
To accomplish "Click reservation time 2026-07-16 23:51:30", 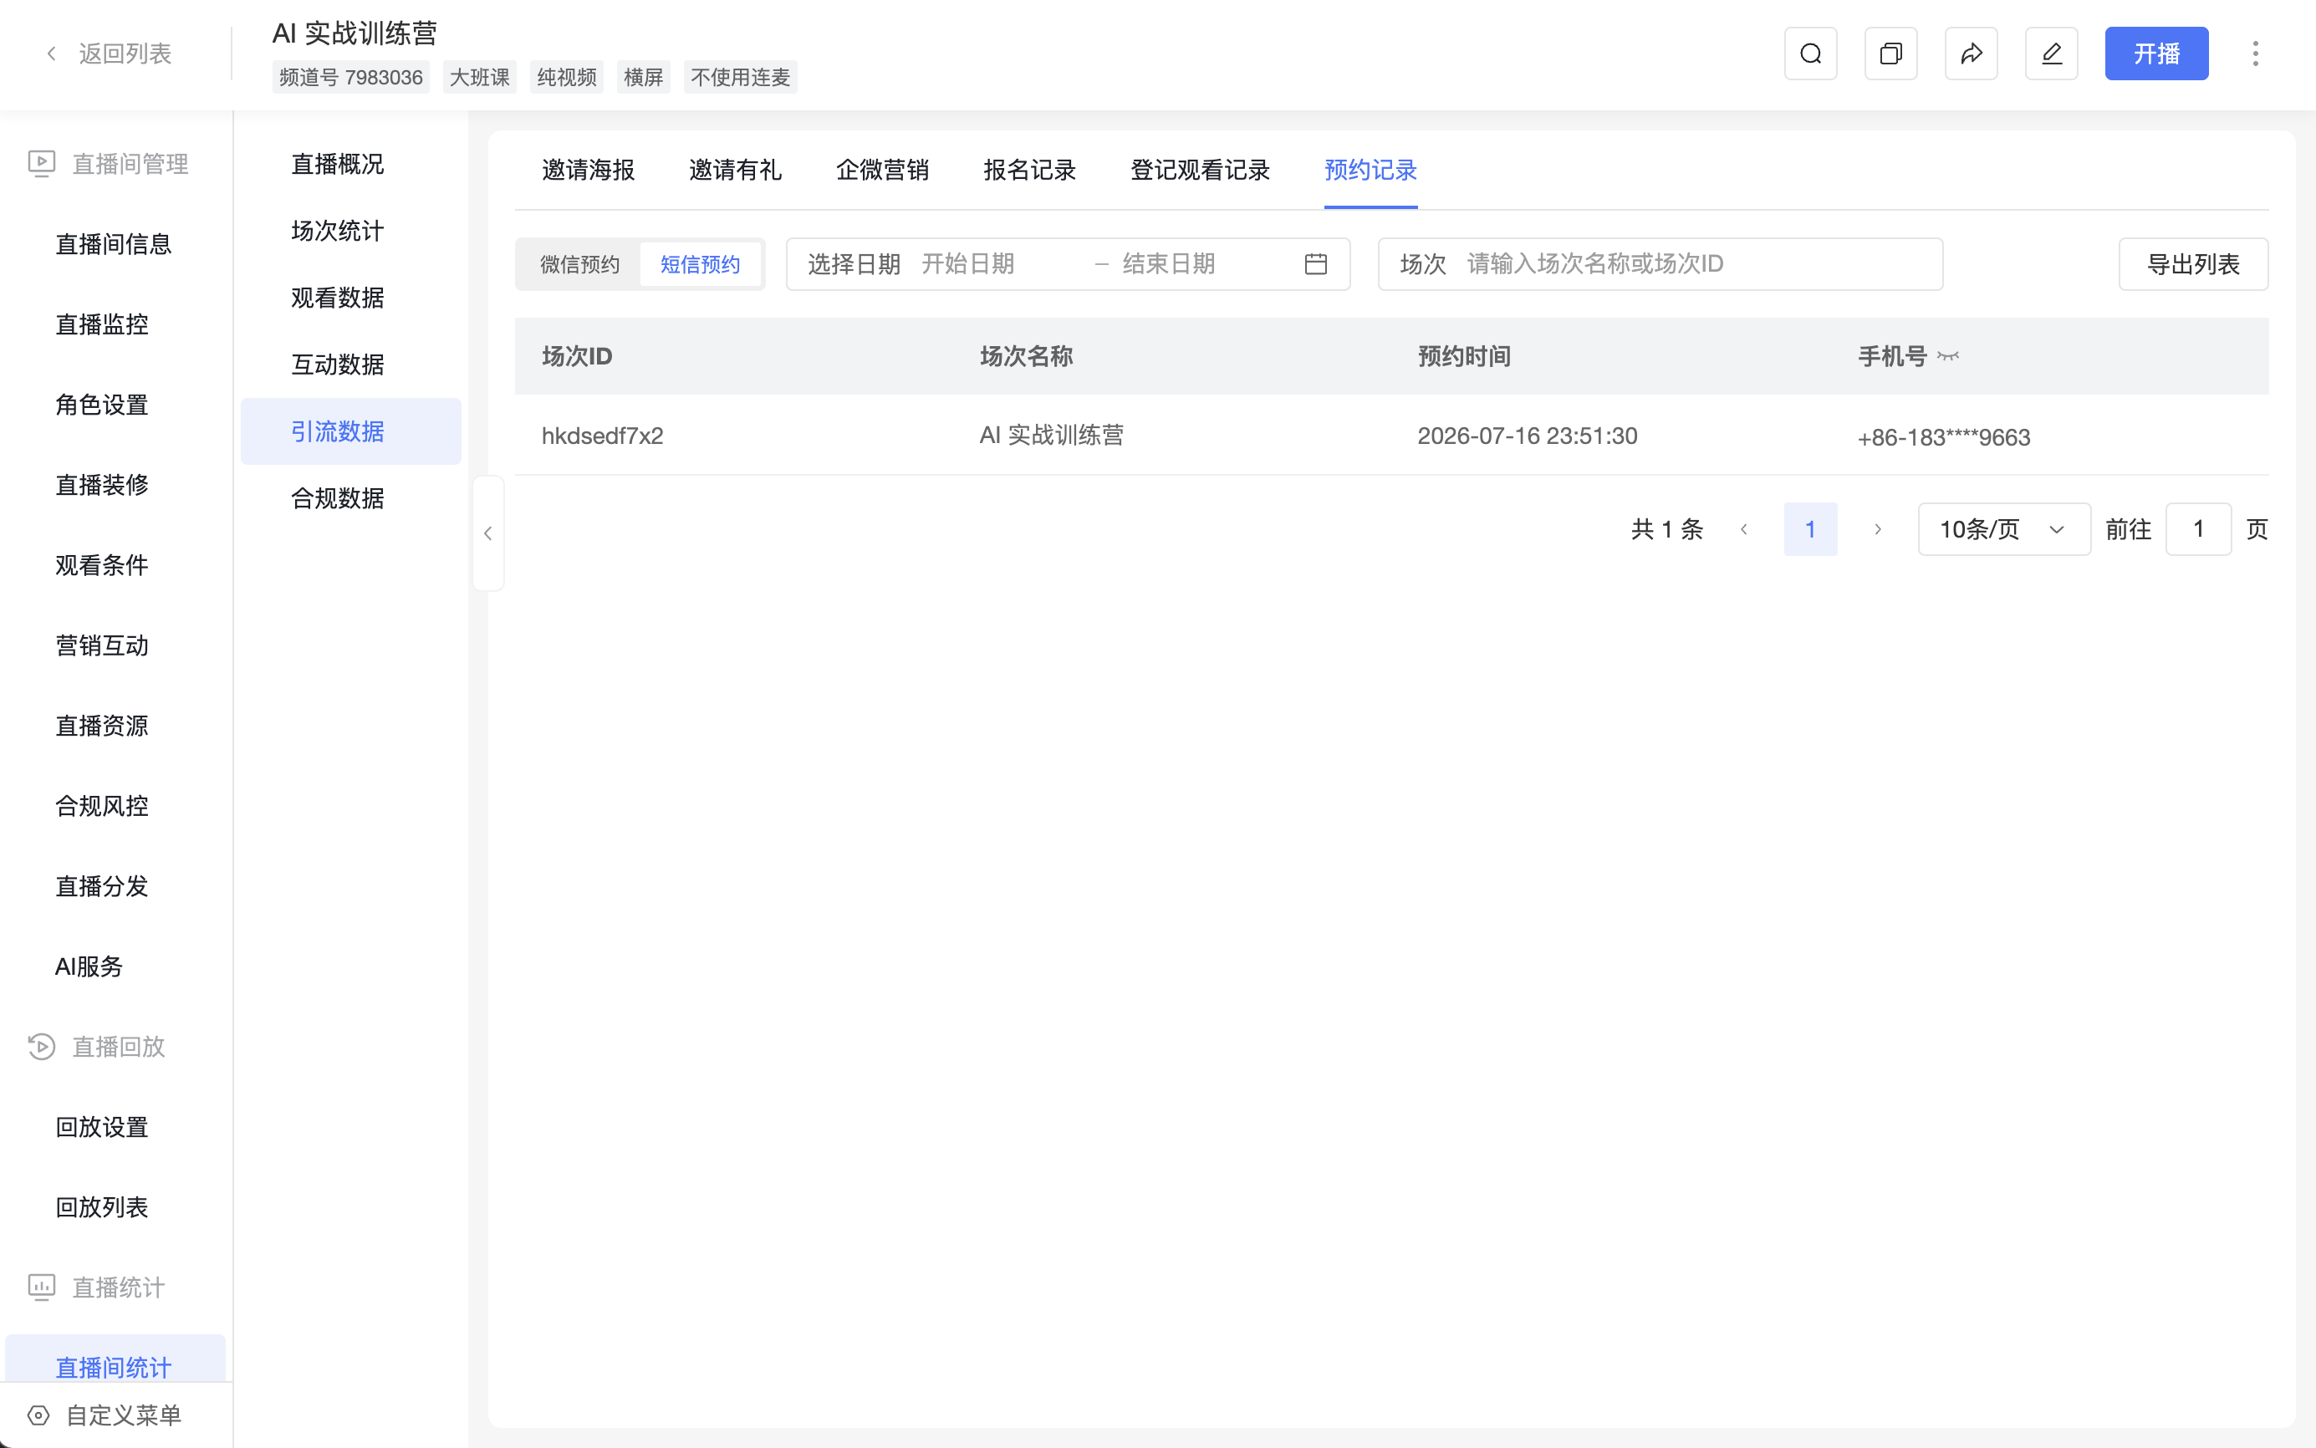I will [1528, 436].
